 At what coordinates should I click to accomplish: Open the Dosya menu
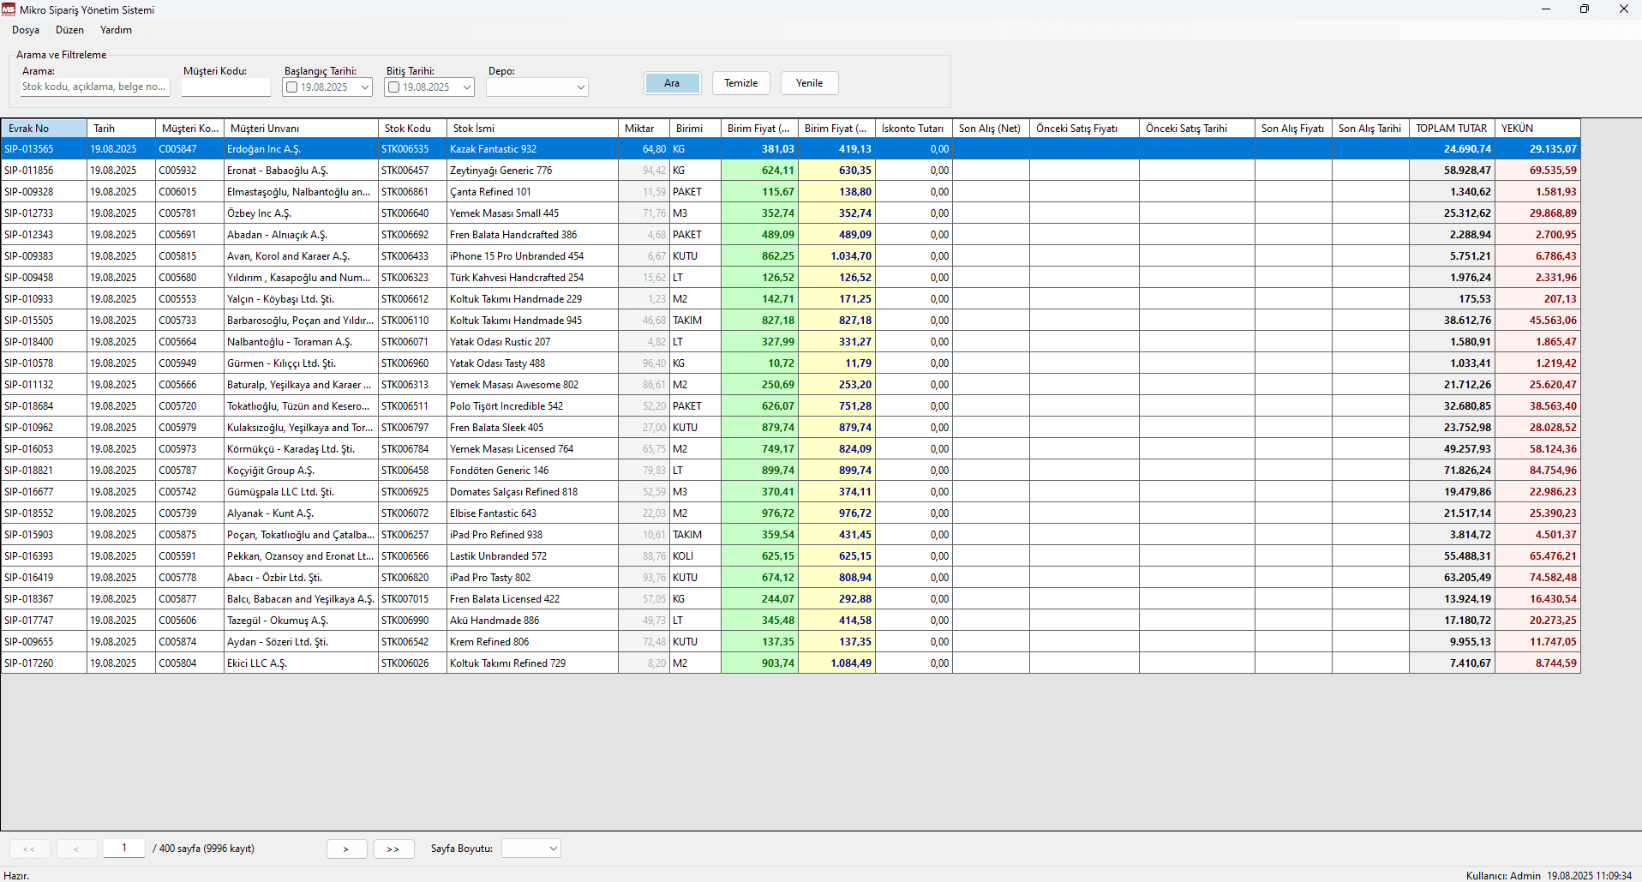tap(26, 30)
